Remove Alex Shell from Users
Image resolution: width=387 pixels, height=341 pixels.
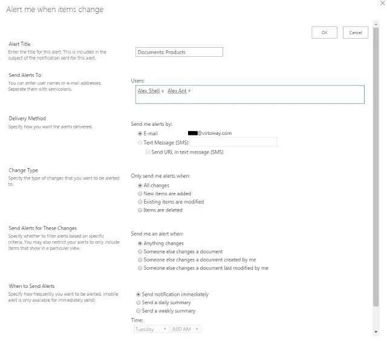coord(163,91)
